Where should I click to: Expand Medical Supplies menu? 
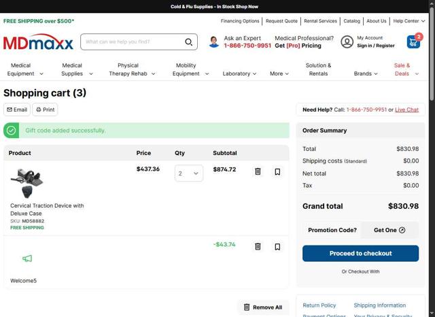click(77, 69)
